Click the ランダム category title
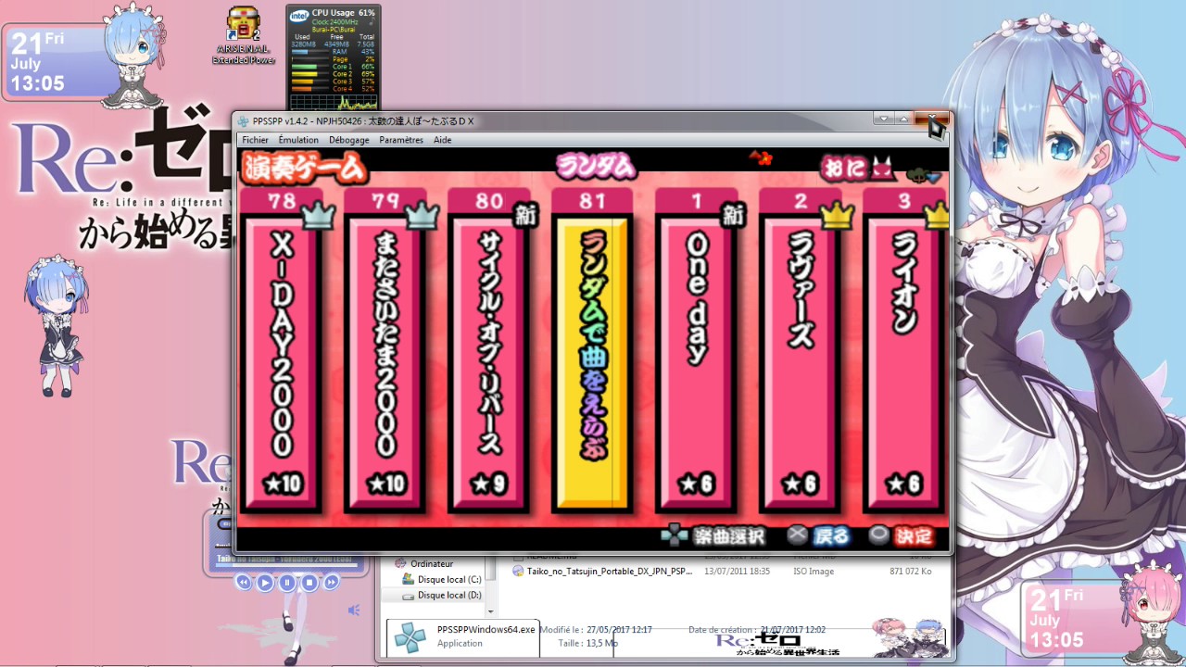 (596, 166)
